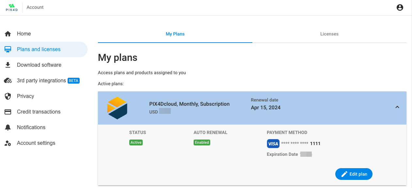The height and width of the screenshot is (188, 412).
Task: Click the BETA badge beside integrations
Action: [x=73, y=81]
